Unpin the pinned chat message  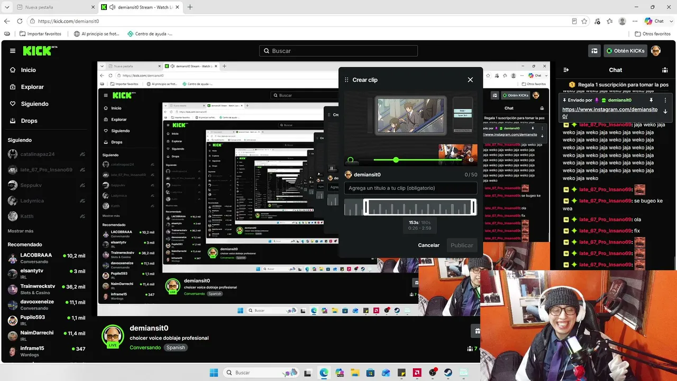(x=651, y=100)
